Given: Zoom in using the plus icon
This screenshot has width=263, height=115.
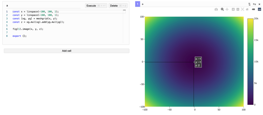Looking at the screenshot, I should 233,9.
